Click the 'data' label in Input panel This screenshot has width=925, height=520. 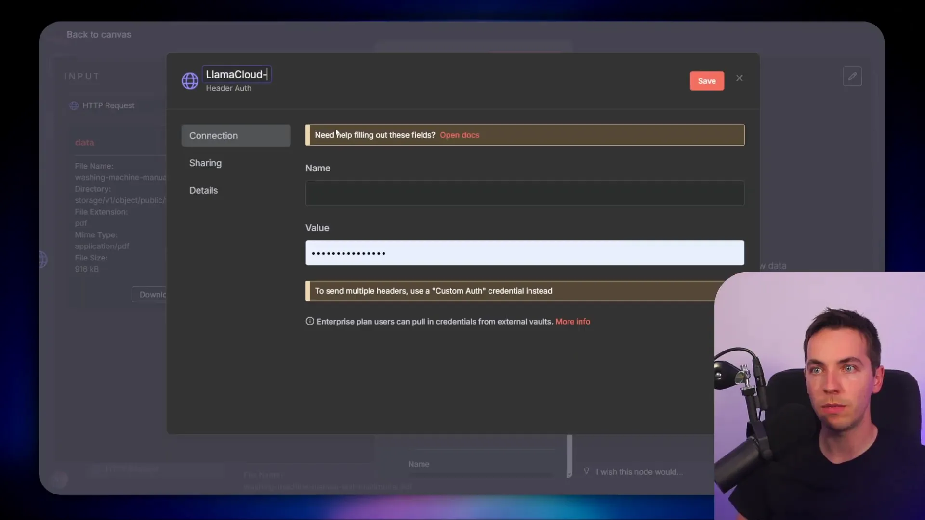click(x=84, y=143)
